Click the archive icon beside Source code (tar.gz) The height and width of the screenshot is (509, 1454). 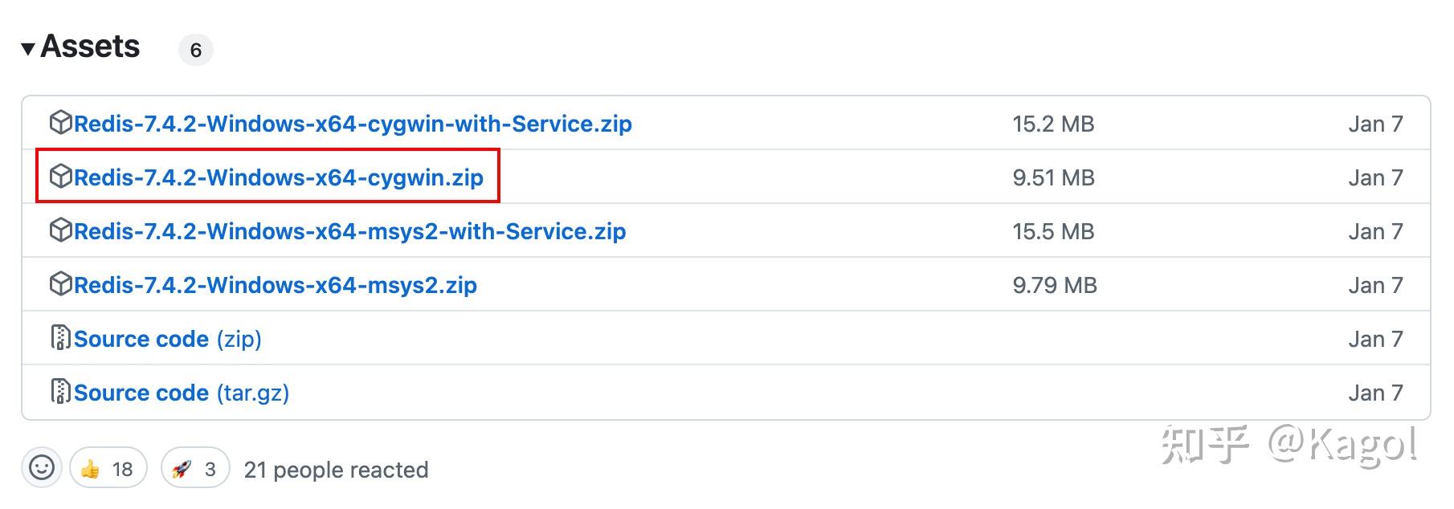pos(60,392)
